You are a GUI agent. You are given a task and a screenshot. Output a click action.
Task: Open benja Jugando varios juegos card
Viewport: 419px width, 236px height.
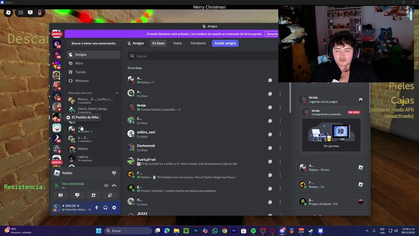tap(331, 99)
